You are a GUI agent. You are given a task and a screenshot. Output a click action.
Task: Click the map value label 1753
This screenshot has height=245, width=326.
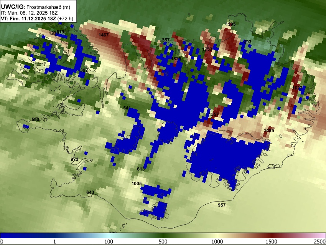[x=207, y=49]
